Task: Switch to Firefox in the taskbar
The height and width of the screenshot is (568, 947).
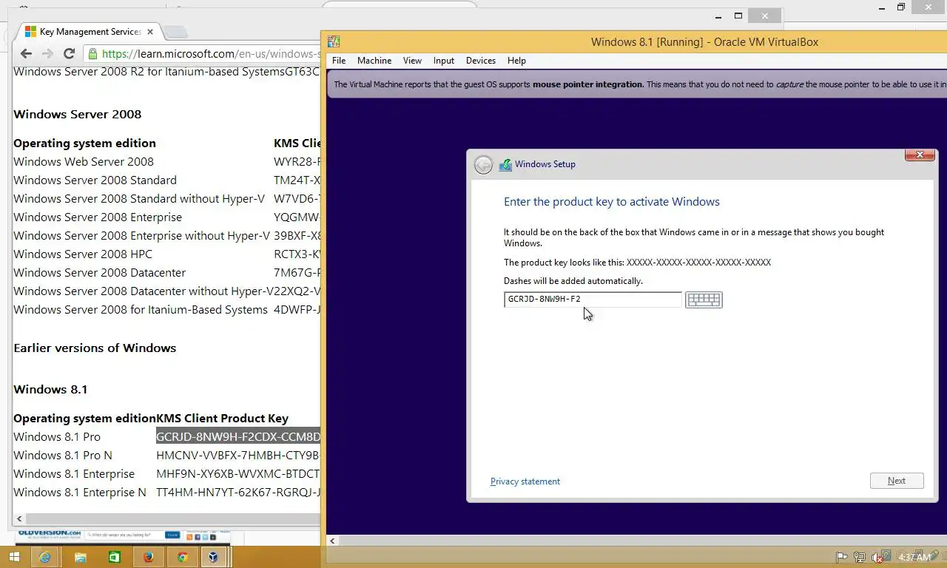Action: 149,557
